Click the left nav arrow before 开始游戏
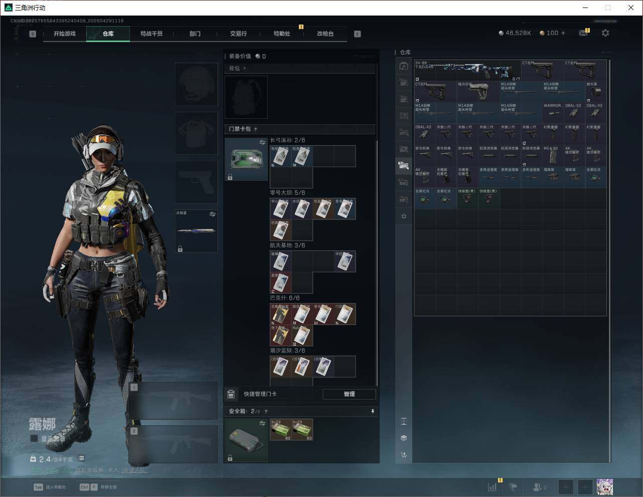This screenshot has height=497, width=643. (33, 34)
